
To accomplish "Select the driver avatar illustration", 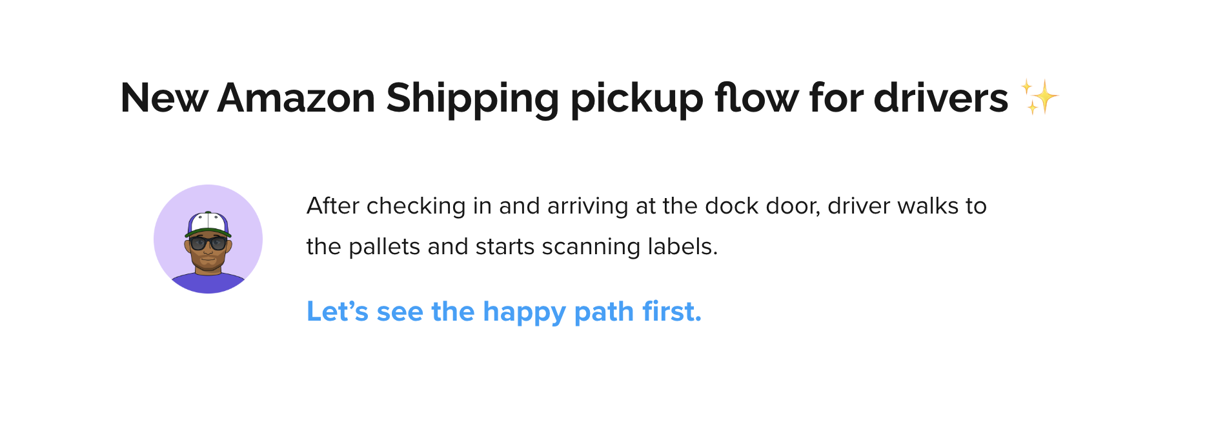I will (208, 239).
